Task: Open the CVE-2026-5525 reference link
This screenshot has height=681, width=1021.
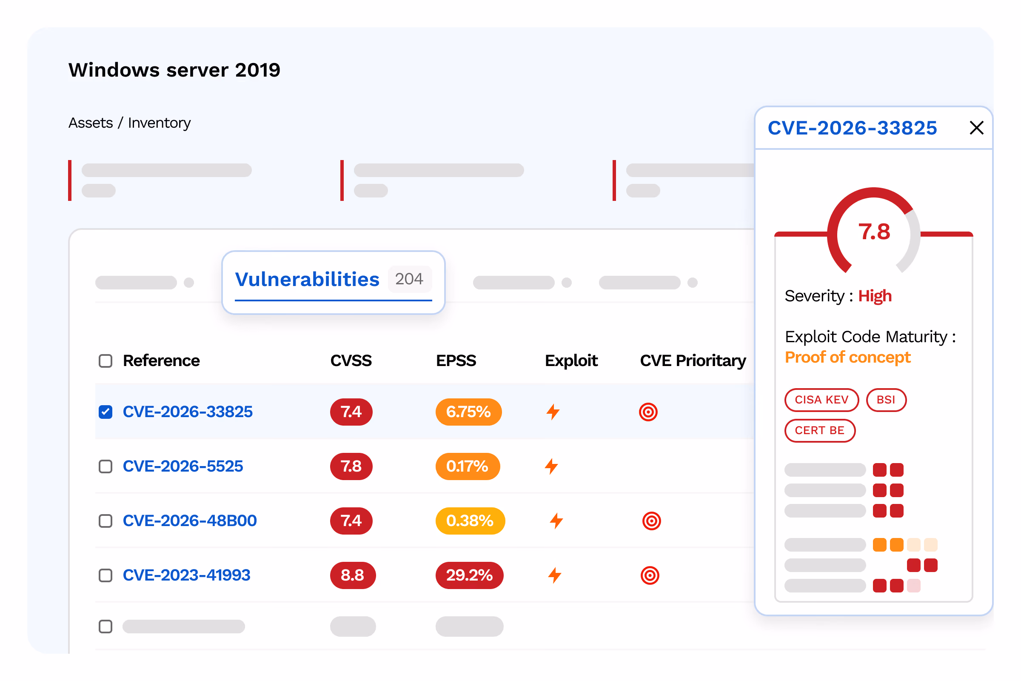Action: [183, 466]
